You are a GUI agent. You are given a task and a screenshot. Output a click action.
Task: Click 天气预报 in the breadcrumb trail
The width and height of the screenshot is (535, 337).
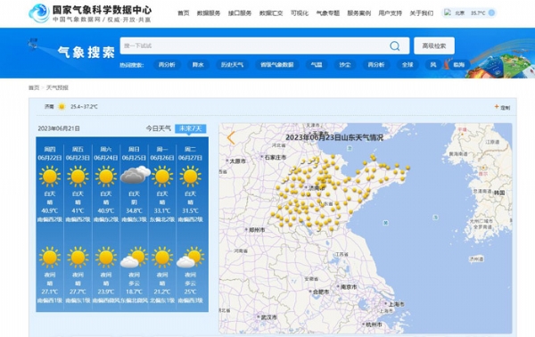coord(57,87)
